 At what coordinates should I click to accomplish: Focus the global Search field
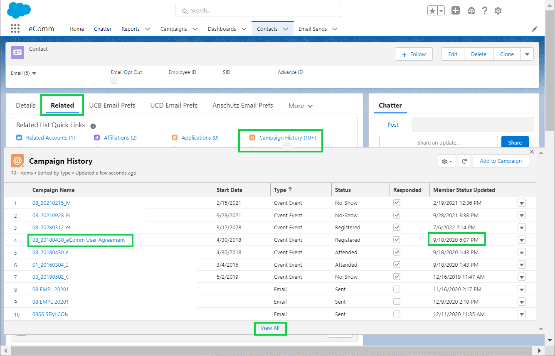(258, 10)
